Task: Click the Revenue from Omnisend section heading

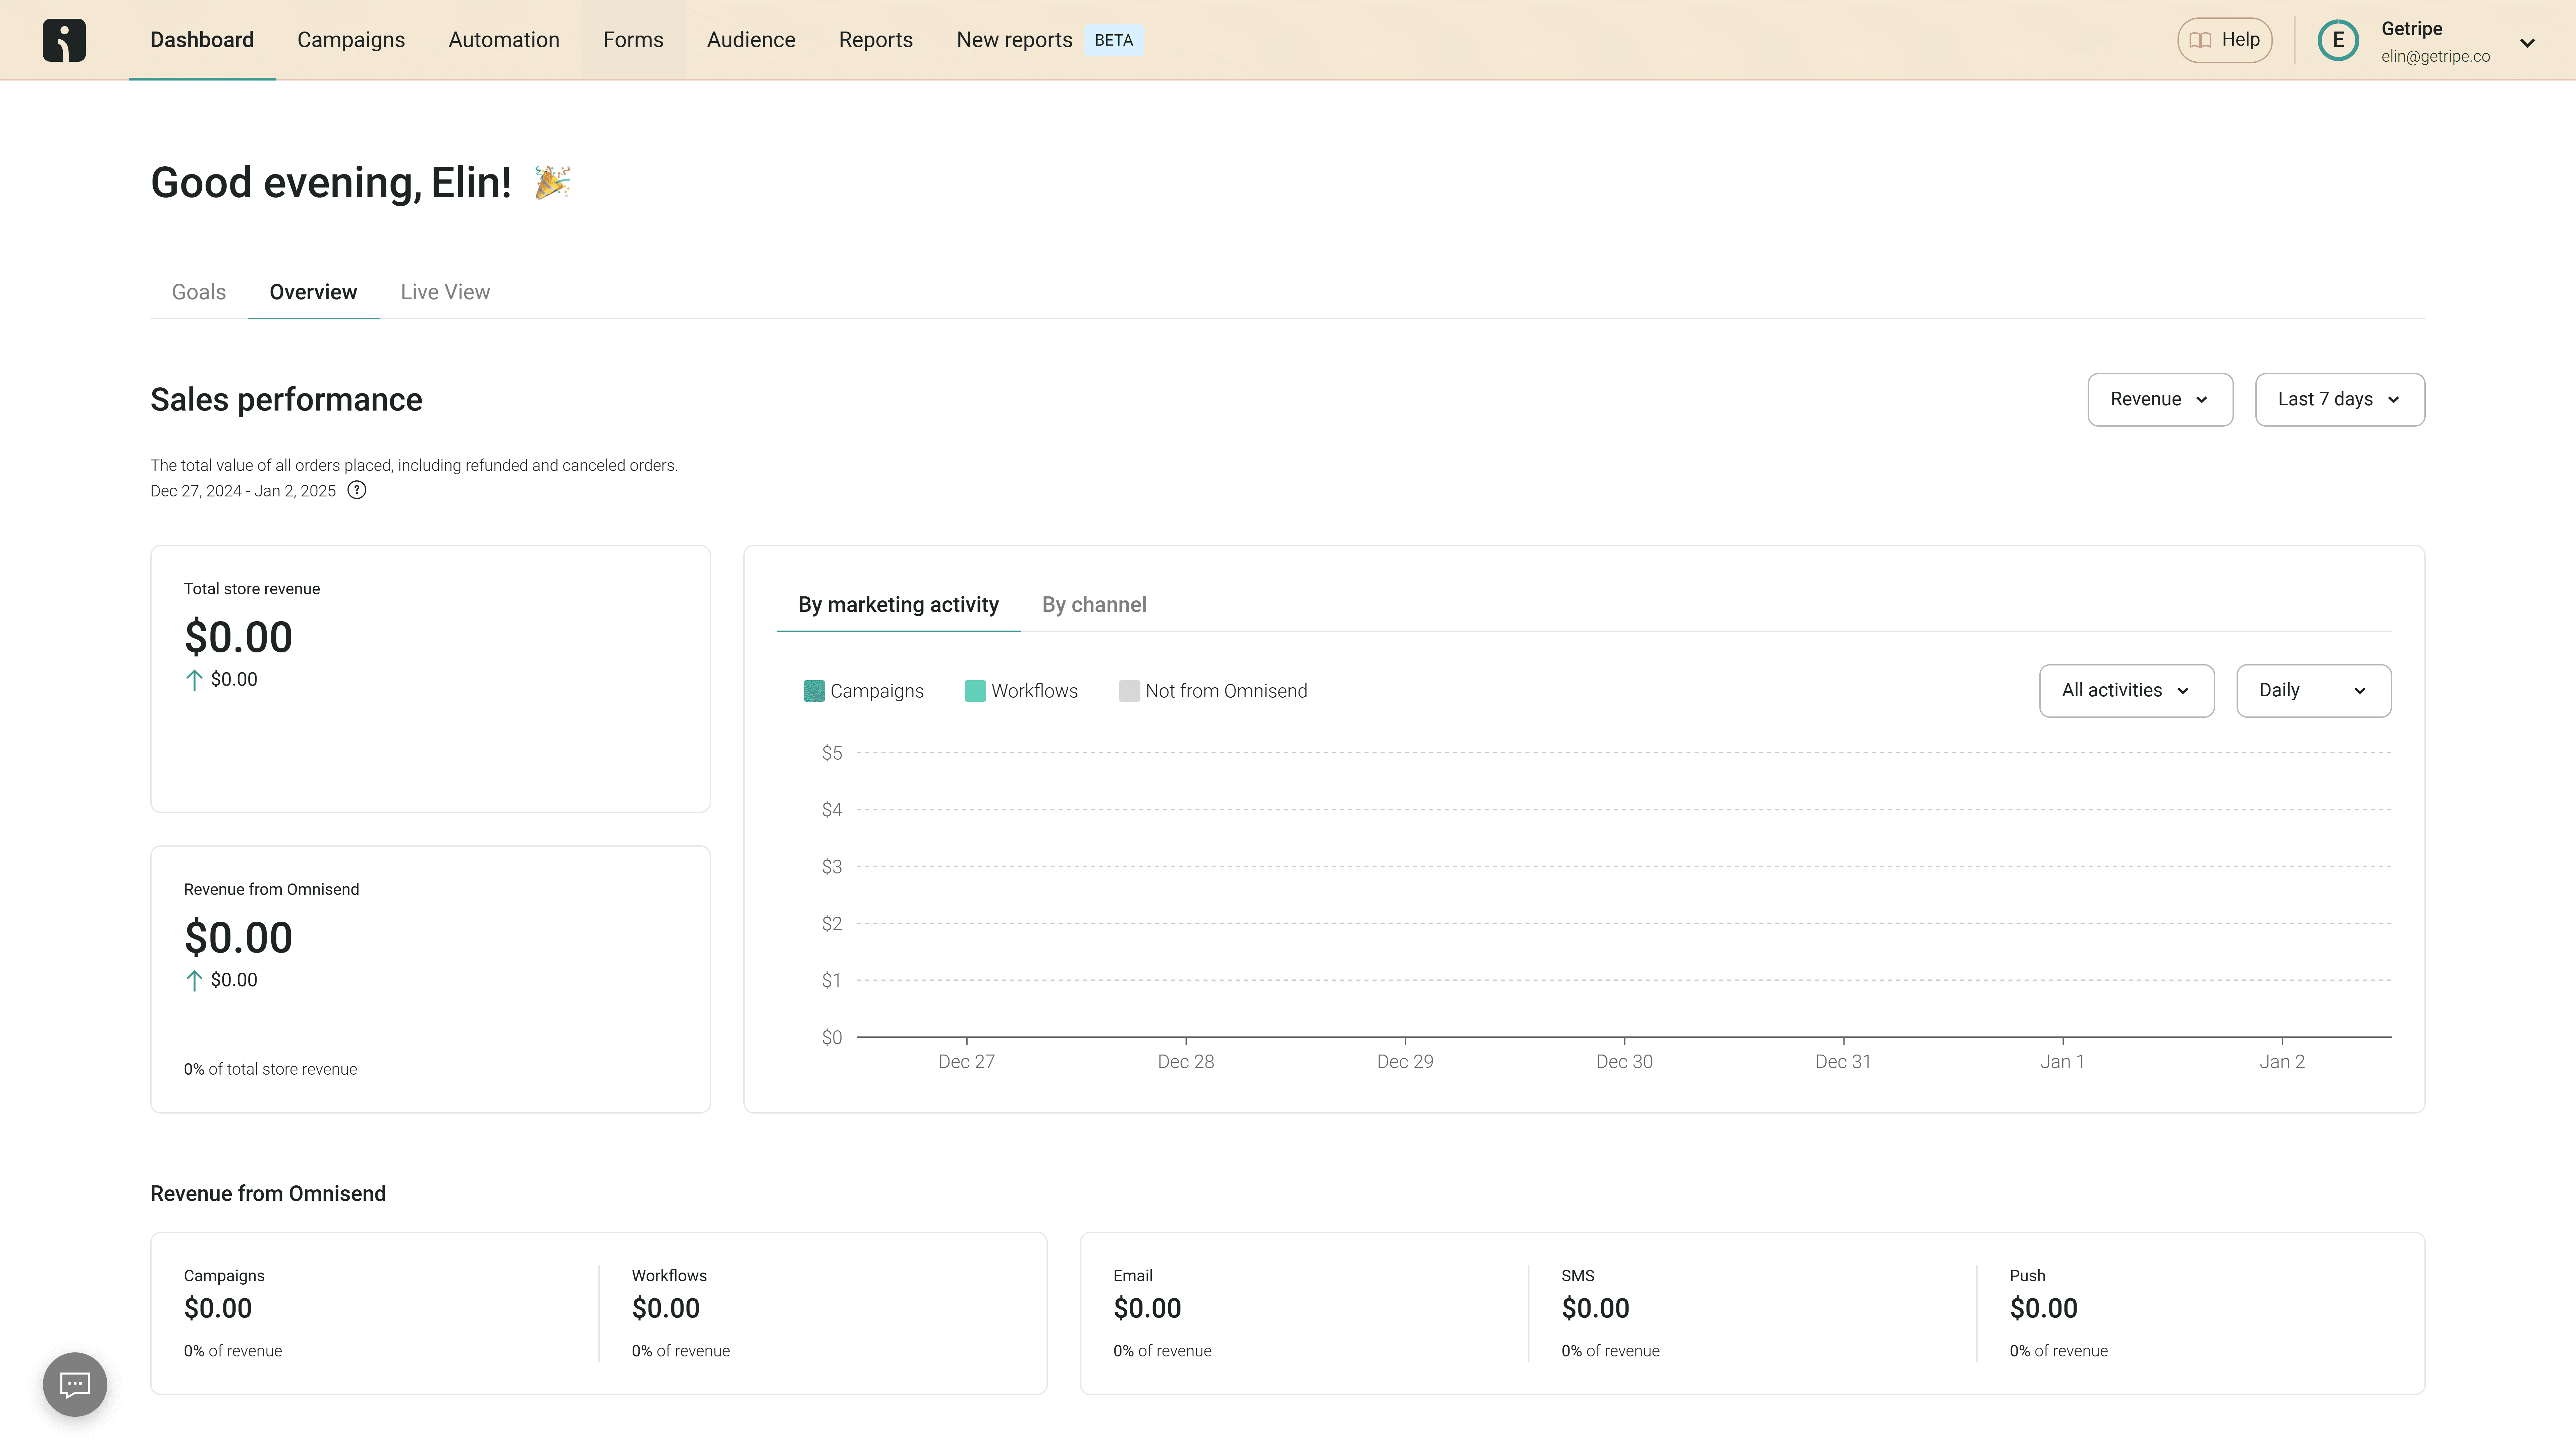Action: tap(268, 1194)
